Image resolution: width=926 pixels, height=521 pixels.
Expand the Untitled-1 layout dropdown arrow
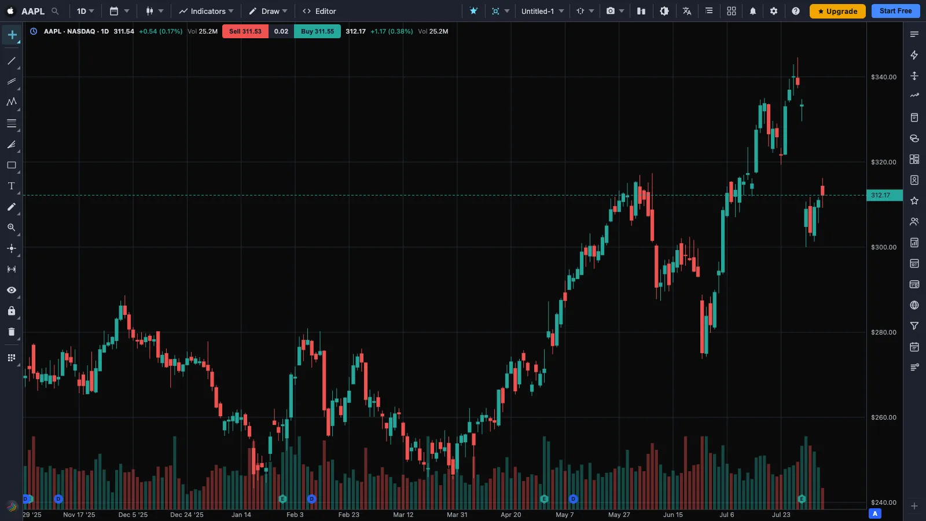click(x=561, y=11)
